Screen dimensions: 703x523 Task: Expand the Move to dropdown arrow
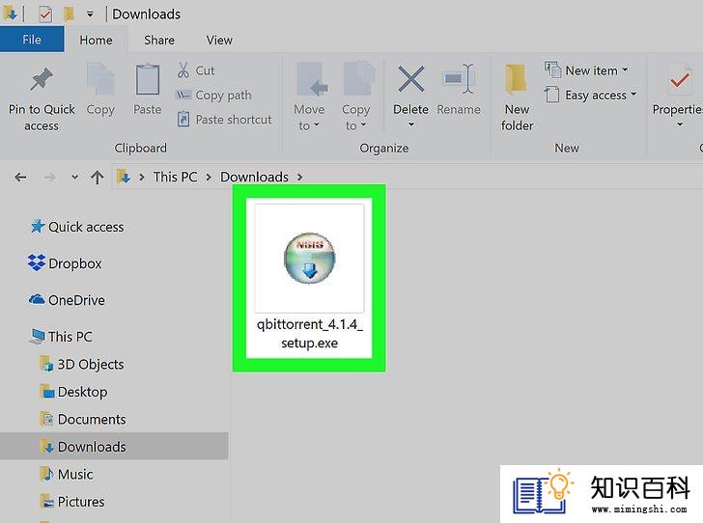317,125
